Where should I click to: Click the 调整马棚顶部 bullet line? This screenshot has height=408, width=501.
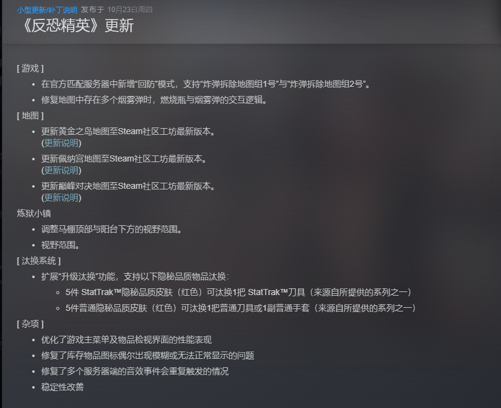111,229
